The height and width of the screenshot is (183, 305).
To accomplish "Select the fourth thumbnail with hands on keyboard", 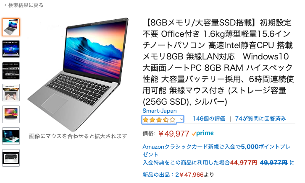I will (x=11, y=93).
